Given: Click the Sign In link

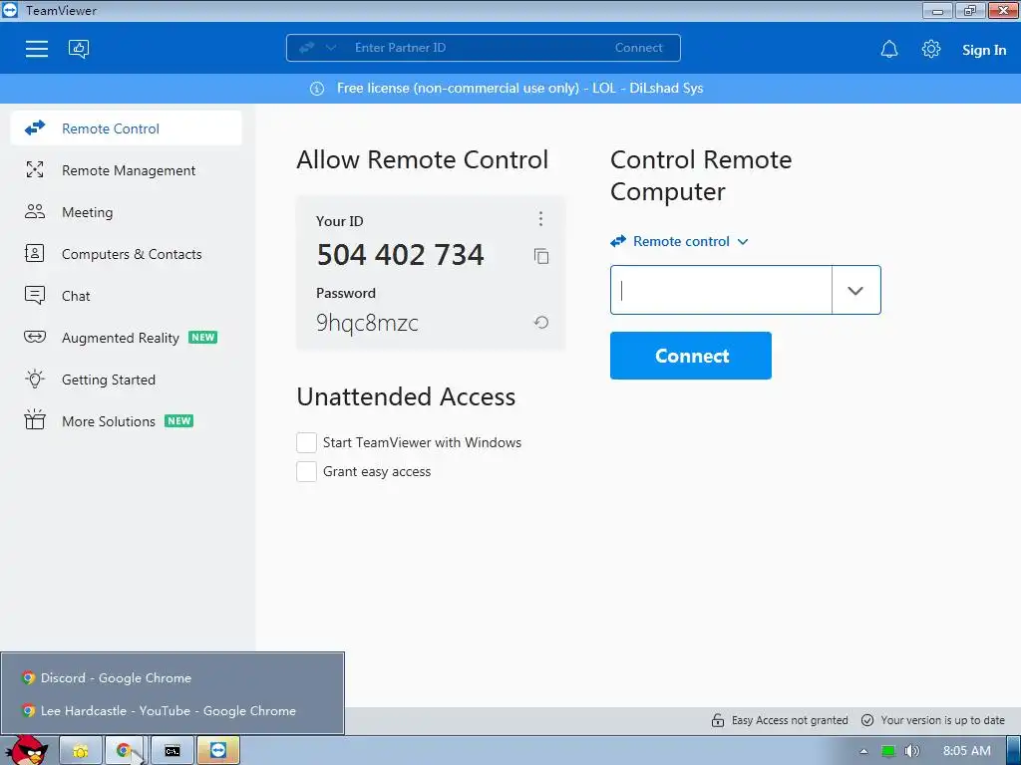Looking at the screenshot, I should click(984, 50).
